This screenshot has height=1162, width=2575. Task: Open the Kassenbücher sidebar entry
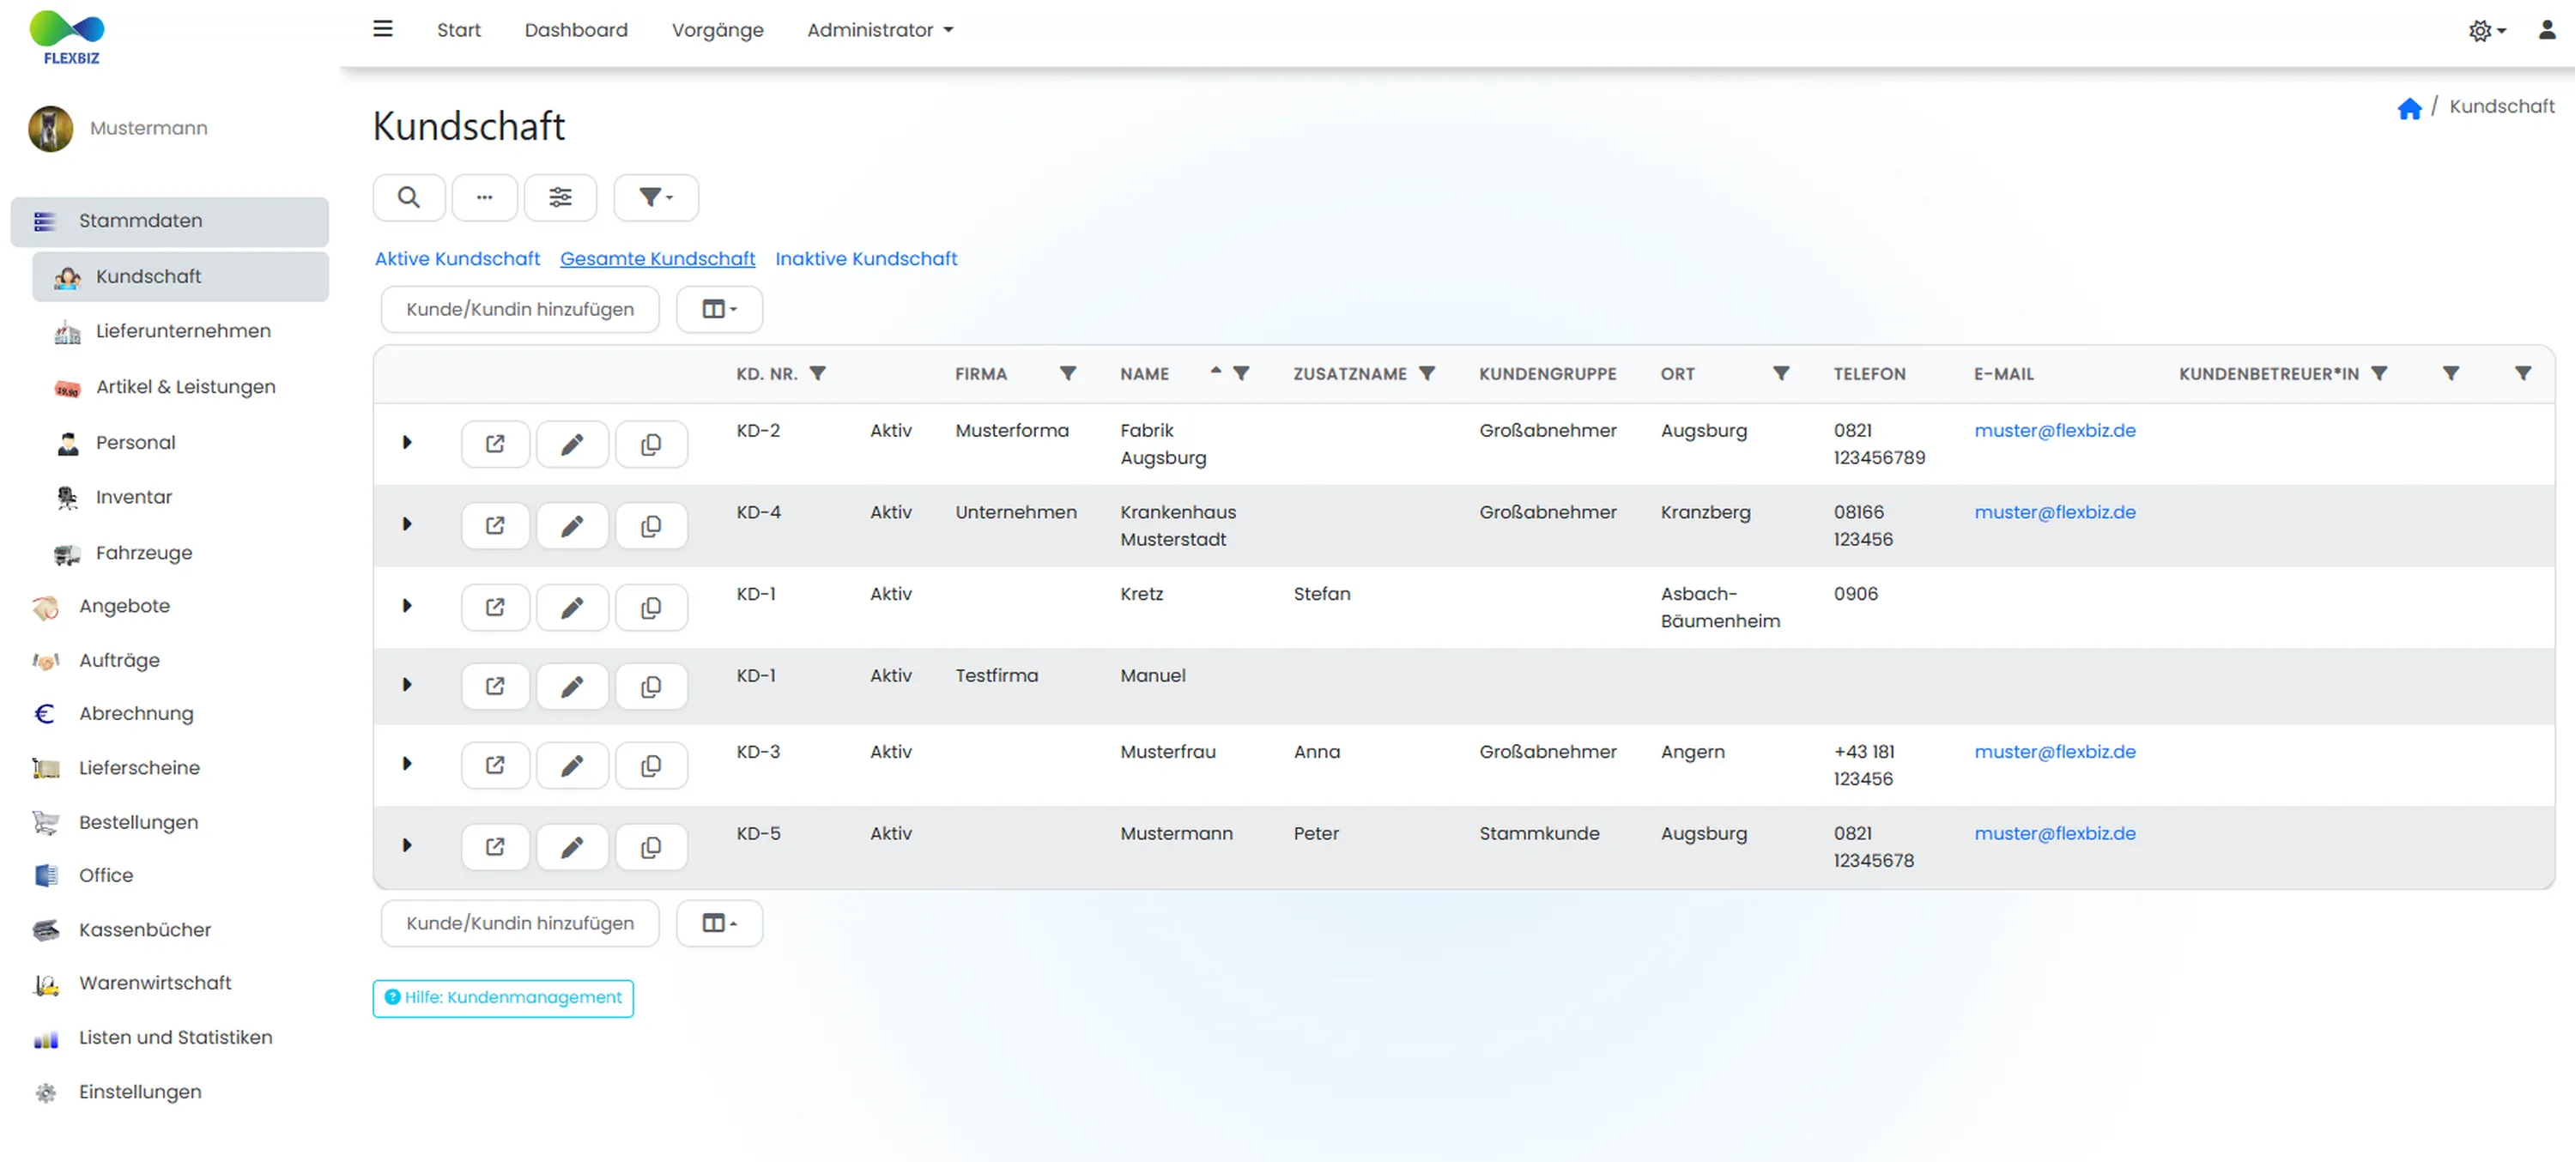145,929
